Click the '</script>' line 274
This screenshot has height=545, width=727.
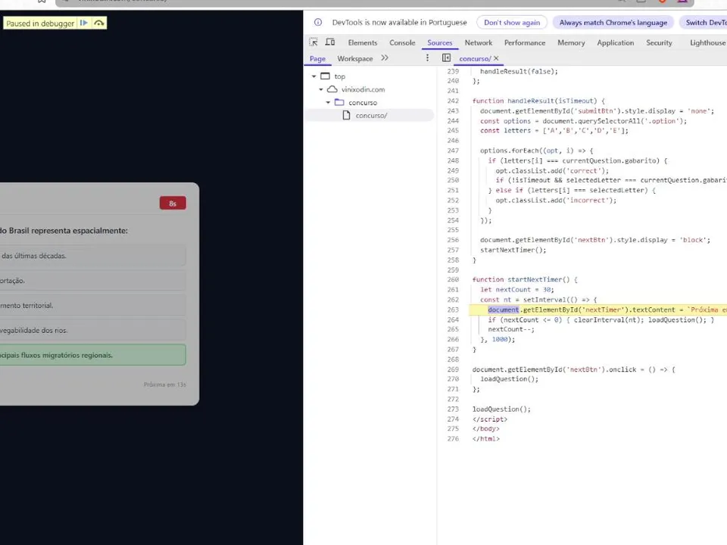490,419
